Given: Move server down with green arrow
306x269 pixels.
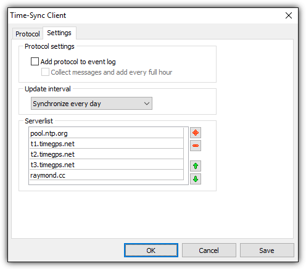Looking at the screenshot, I should [196, 179].
